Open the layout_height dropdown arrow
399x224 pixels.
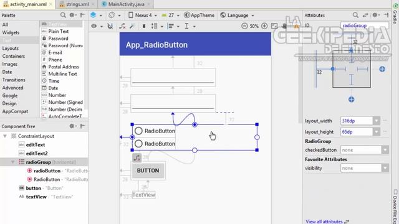click(x=377, y=132)
